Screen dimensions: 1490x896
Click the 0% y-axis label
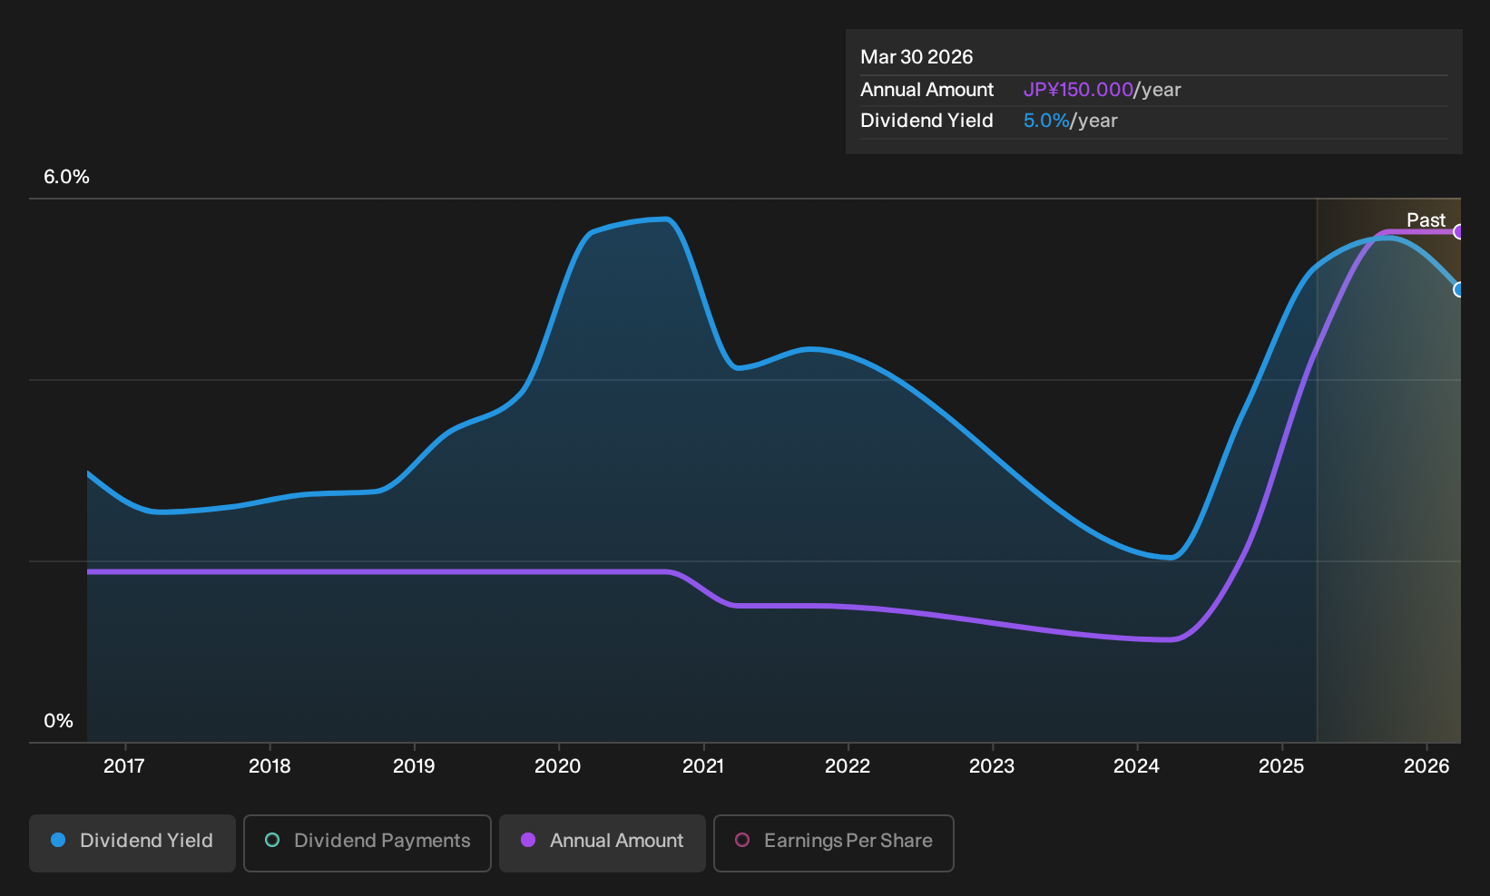click(x=58, y=721)
